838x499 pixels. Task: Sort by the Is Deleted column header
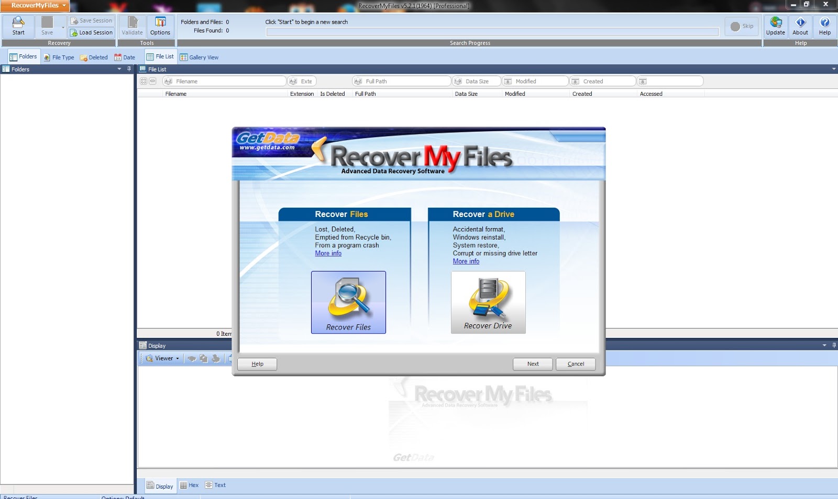pyautogui.click(x=333, y=94)
